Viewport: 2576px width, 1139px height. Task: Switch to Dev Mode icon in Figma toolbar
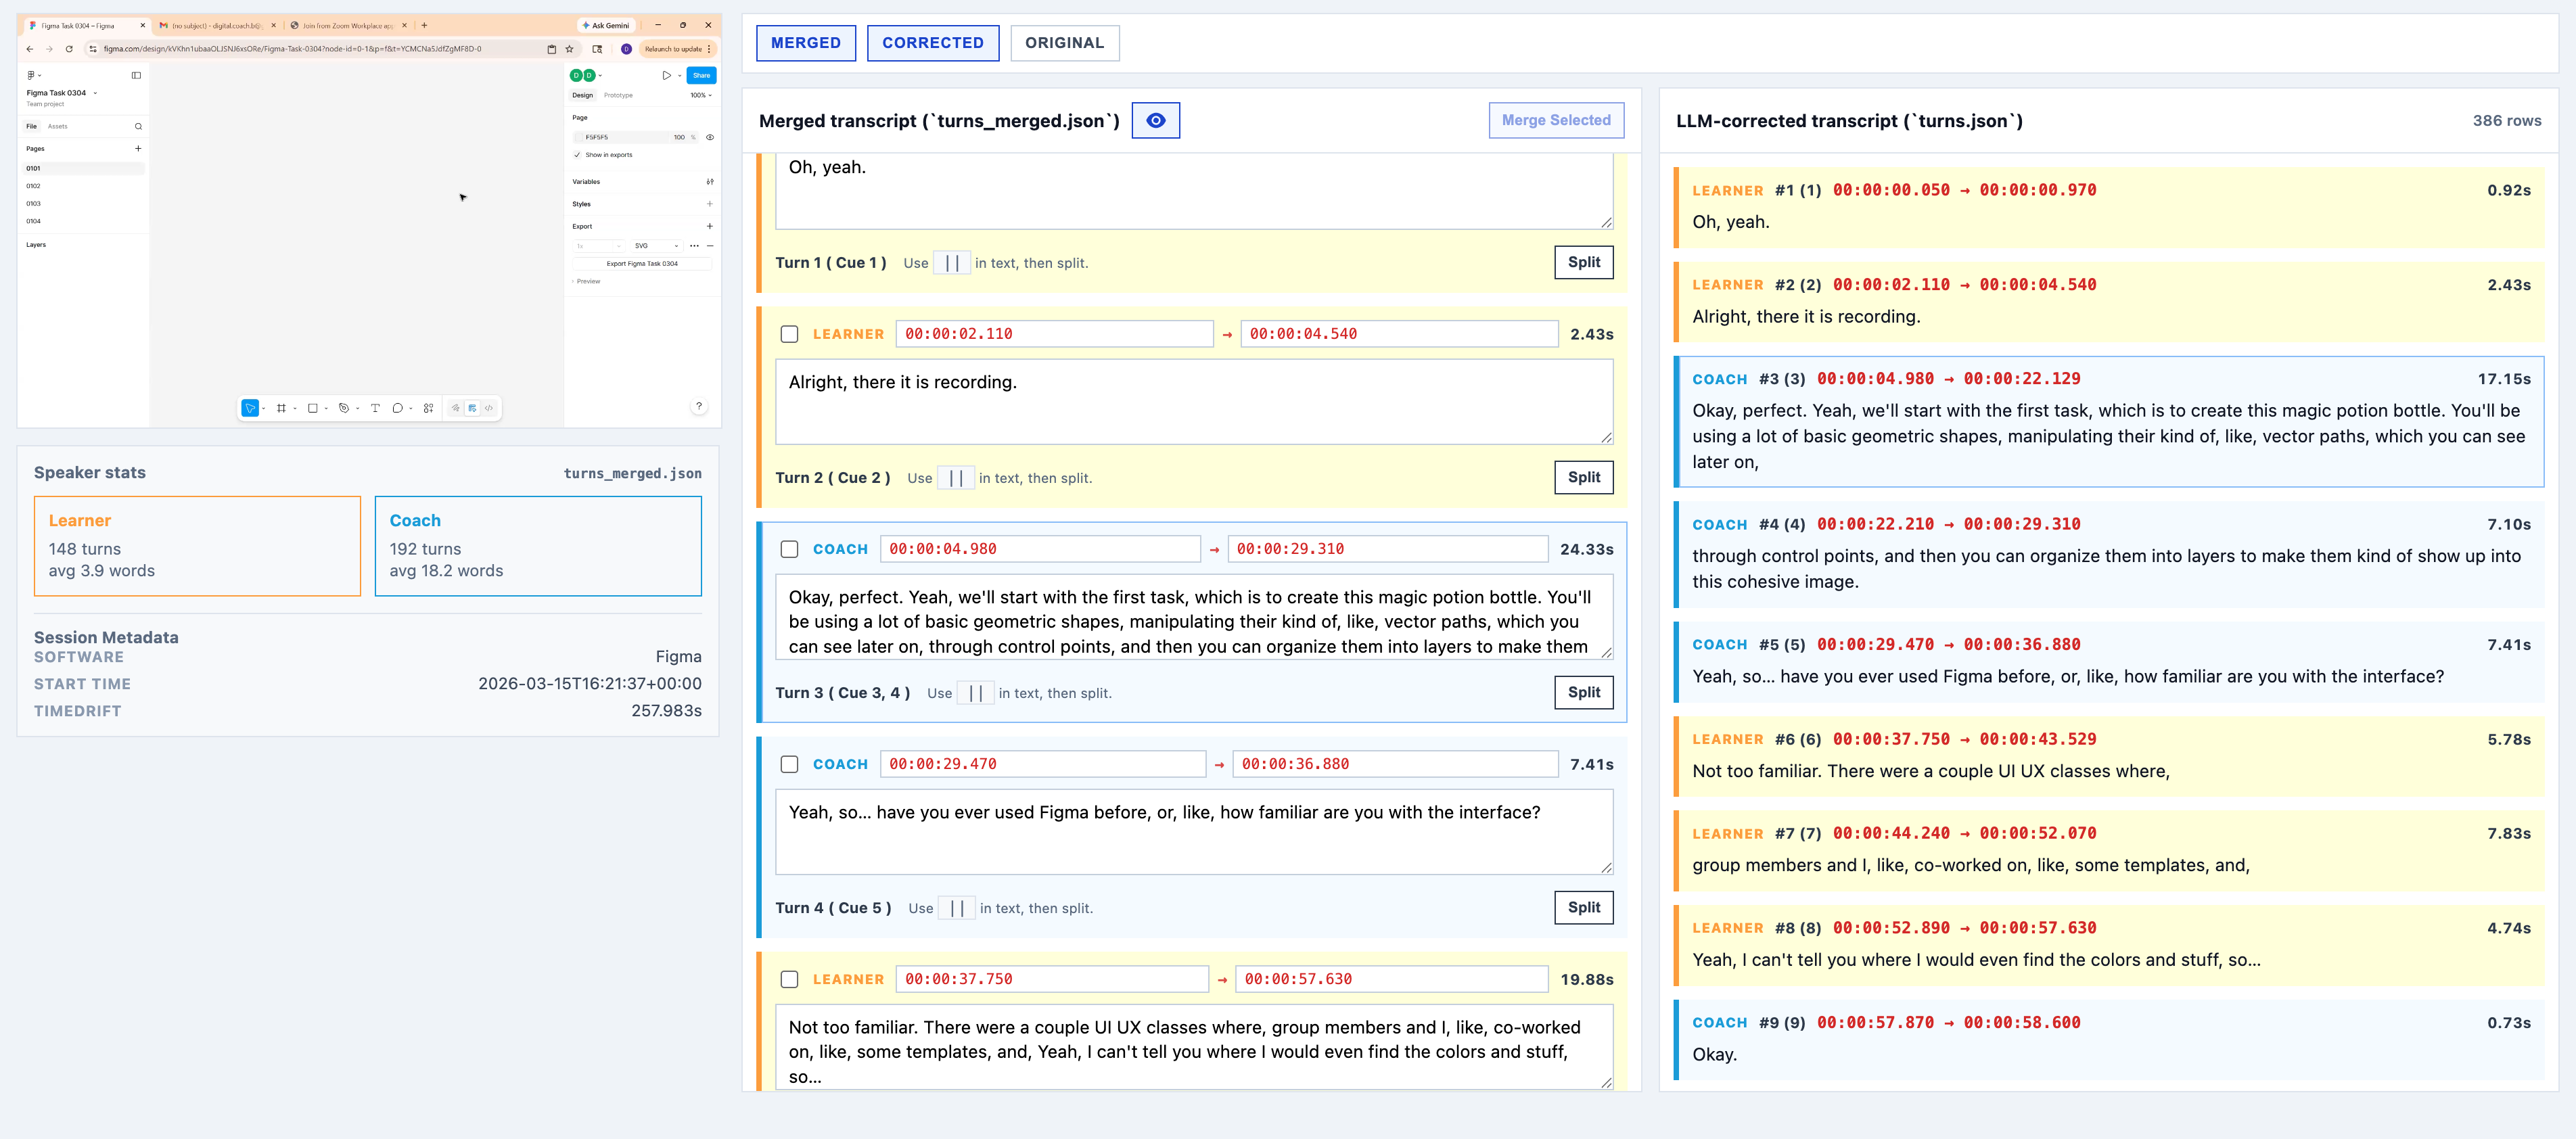click(489, 408)
